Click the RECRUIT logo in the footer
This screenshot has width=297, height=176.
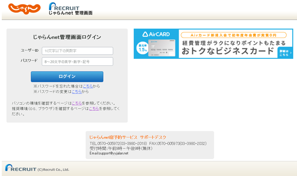click(20, 169)
